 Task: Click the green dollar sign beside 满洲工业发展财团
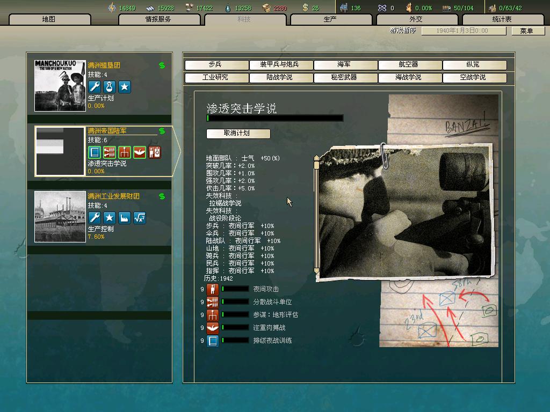(x=162, y=196)
